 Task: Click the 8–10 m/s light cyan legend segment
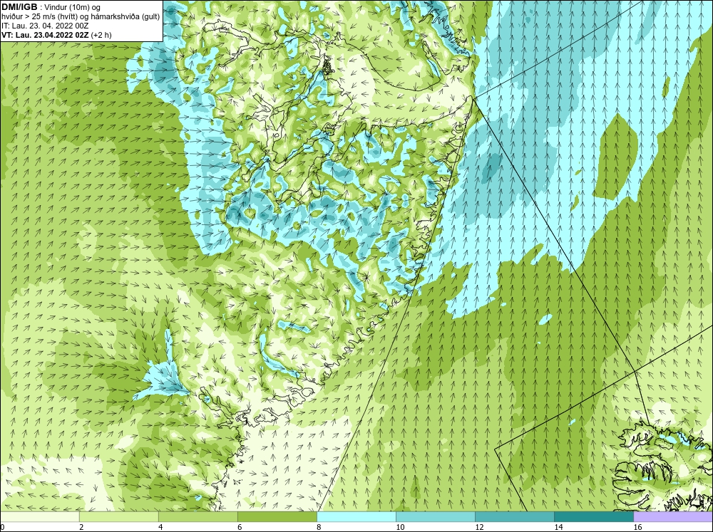(356, 517)
